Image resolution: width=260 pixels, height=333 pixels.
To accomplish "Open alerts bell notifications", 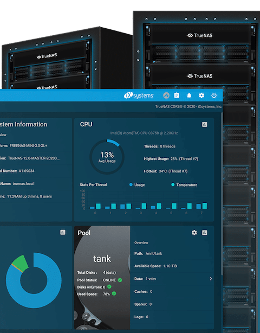I will tap(189, 95).
